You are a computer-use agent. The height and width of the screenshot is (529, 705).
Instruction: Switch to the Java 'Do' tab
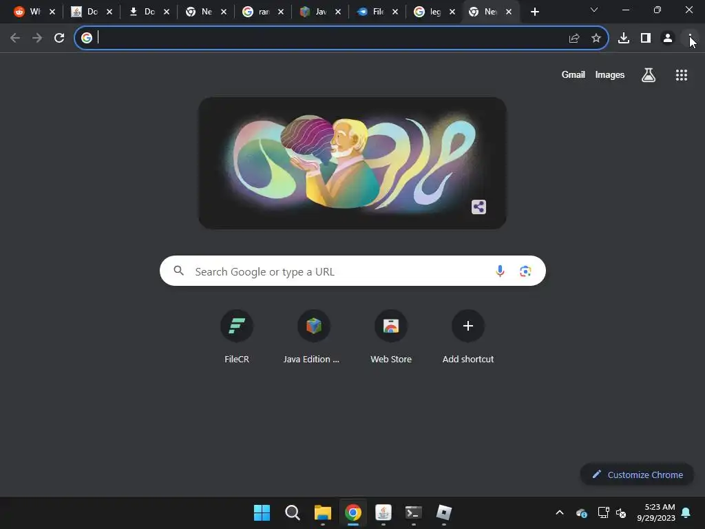point(85,12)
